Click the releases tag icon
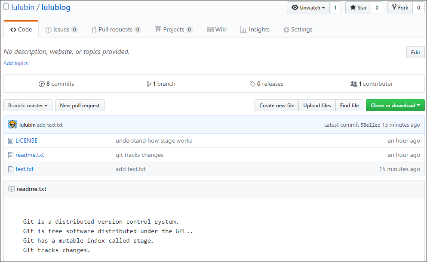 tap(252, 84)
